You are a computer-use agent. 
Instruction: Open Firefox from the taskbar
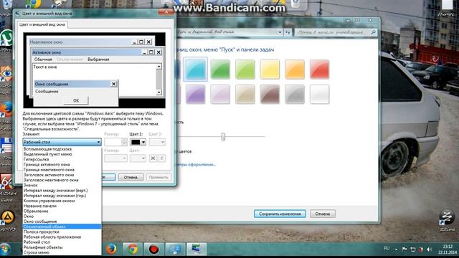click(x=111, y=249)
